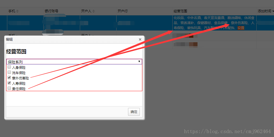Screen dimensions: 274x137
Task: Check the 人身保险 checkbox
Action: pyautogui.click(x=9, y=67)
